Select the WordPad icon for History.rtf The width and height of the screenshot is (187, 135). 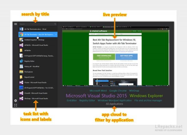pos(21,66)
